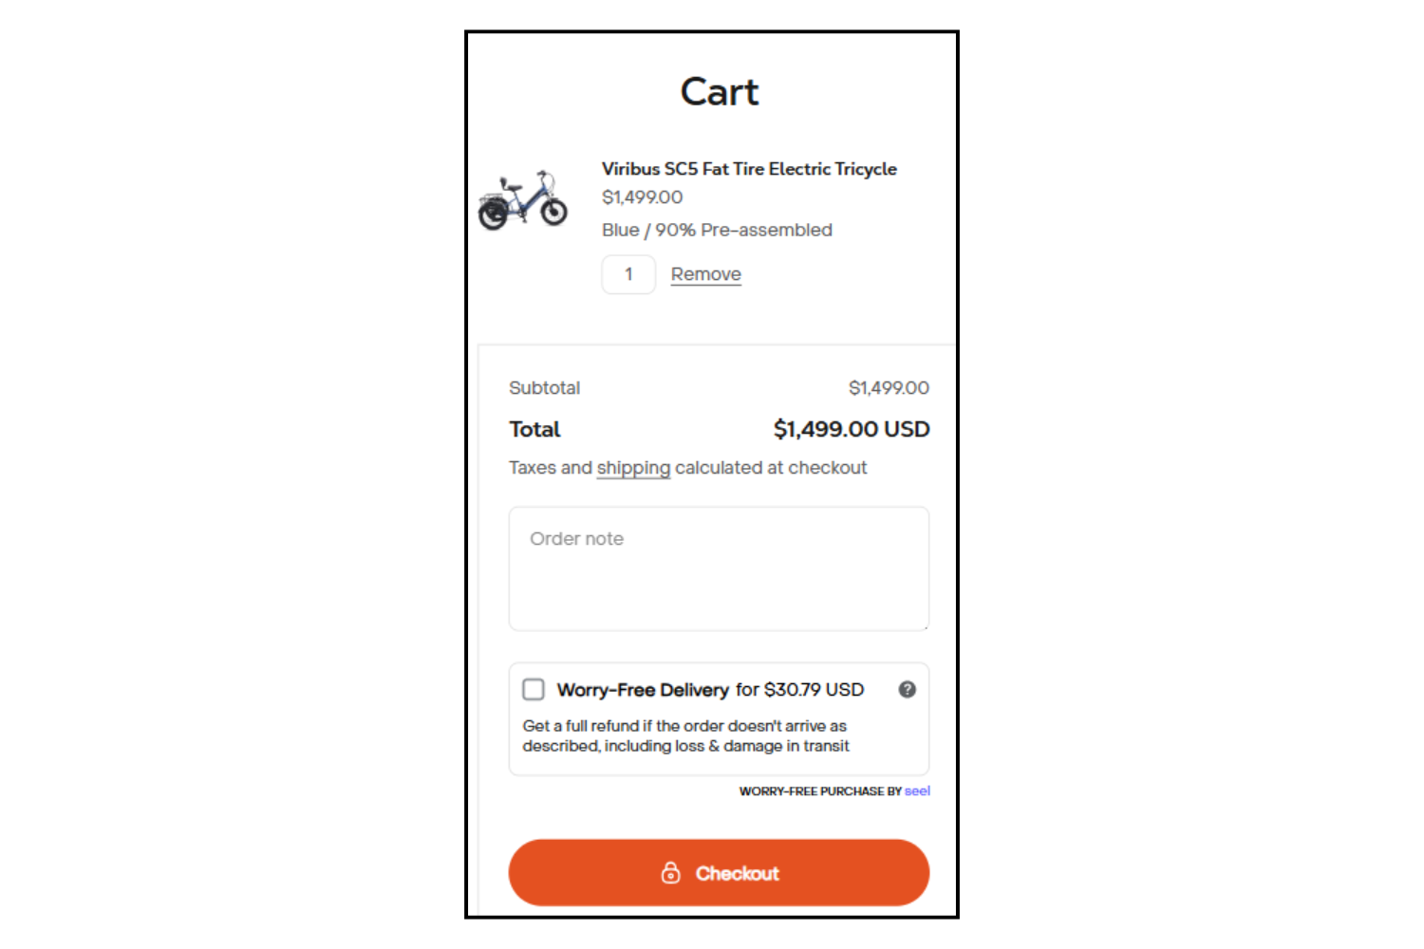
Task: Click the bold Total amount in USD
Action: coord(851,430)
